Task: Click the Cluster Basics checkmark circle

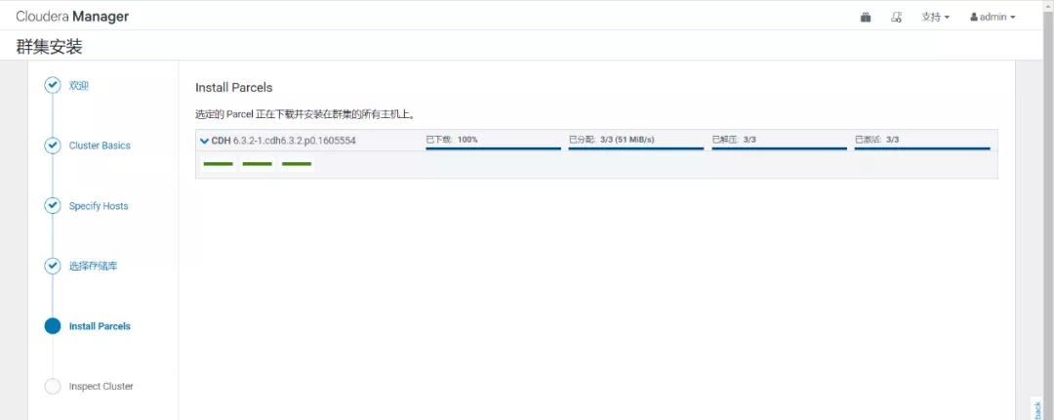Action: coord(53,146)
